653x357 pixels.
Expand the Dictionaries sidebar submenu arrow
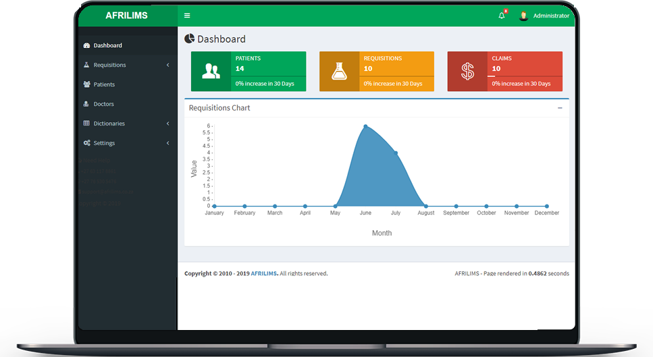pos(167,123)
